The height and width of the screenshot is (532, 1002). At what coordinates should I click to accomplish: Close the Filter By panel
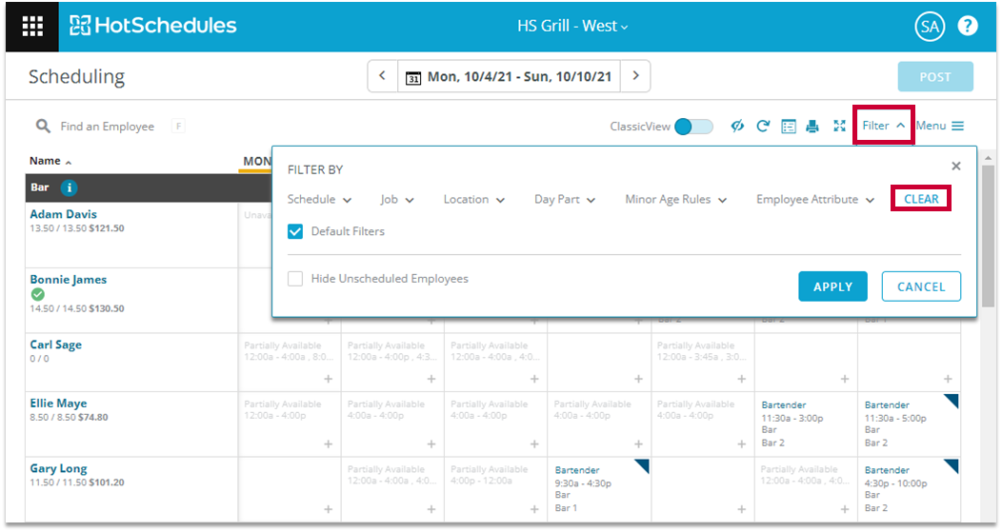click(956, 167)
